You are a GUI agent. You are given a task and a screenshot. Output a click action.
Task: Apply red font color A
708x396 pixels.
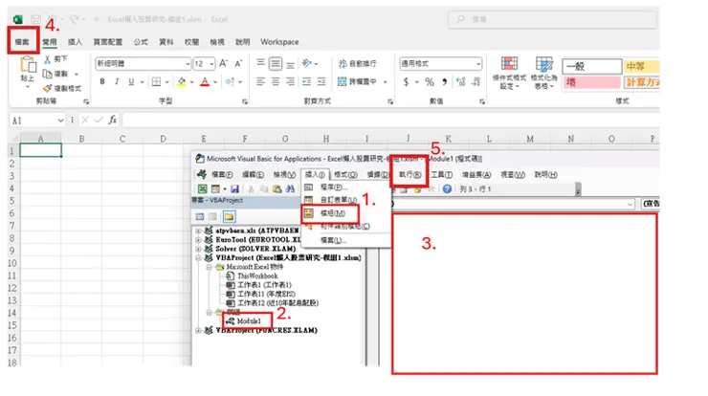pyautogui.click(x=205, y=81)
